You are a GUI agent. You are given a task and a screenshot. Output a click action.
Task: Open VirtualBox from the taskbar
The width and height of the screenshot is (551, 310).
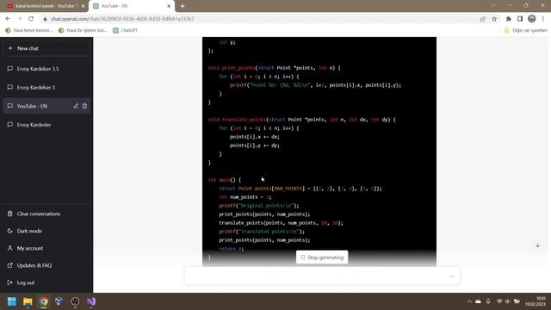59,301
